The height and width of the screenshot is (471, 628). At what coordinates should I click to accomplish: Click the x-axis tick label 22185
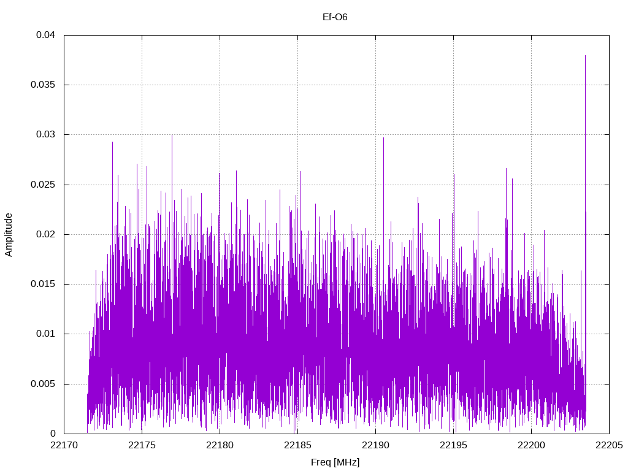[x=297, y=445]
